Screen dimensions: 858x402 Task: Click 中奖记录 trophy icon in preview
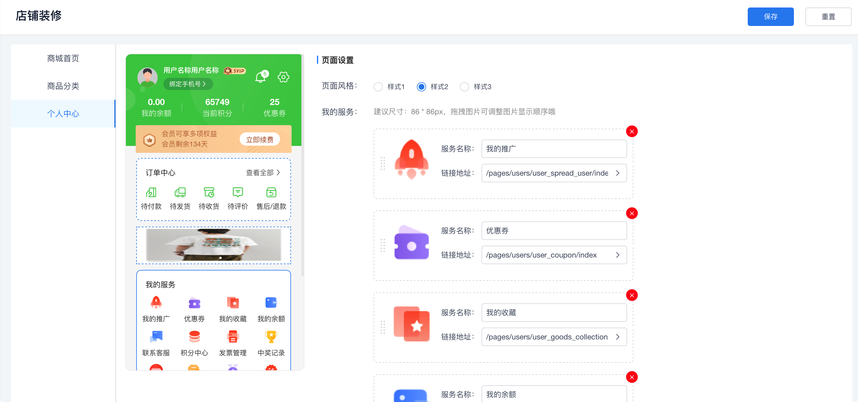tap(271, 337)
